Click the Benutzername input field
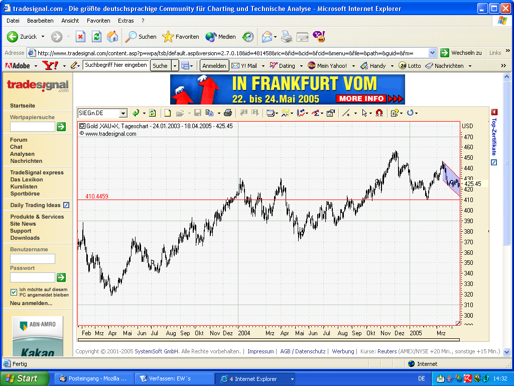The width and height of the screenshot is (514, 386). pyautogui.click(x=33, y=259)
